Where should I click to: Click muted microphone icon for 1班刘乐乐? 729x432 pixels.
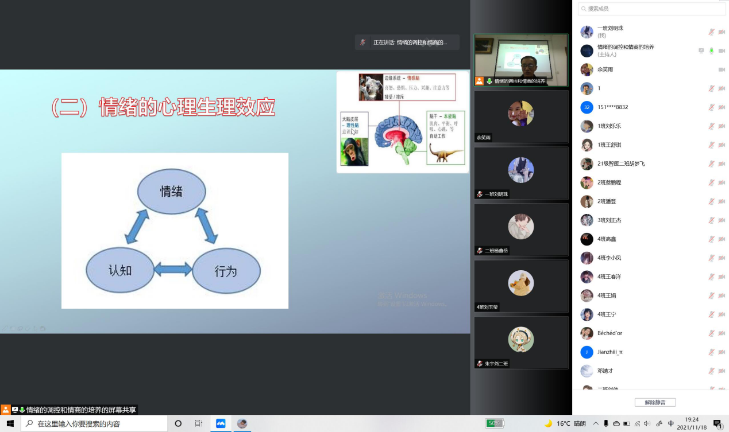[x=711, y=126]
